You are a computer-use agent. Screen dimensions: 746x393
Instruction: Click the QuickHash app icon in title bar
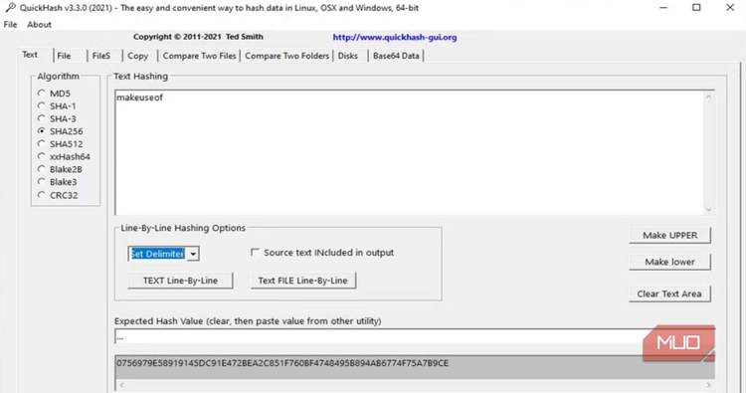11,7
